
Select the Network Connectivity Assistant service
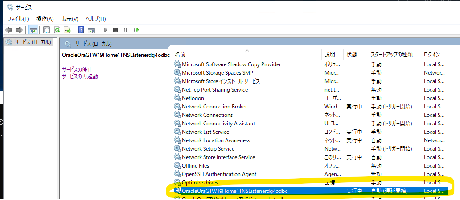(218, 124)
